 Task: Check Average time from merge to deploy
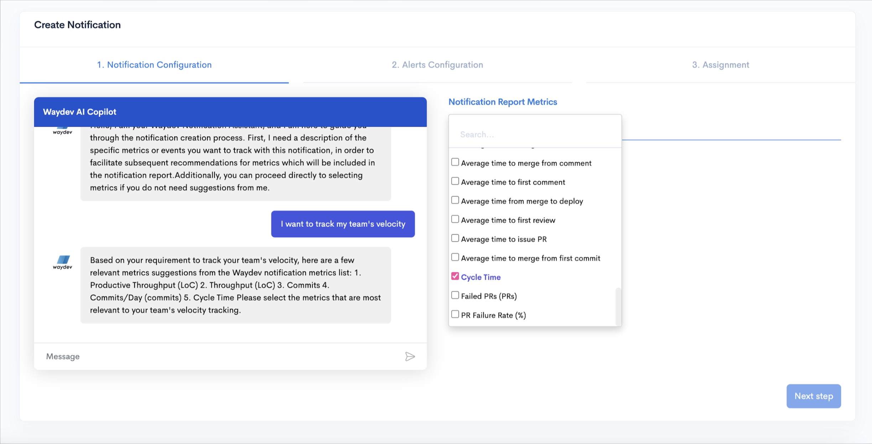click(x=455, y=200)
